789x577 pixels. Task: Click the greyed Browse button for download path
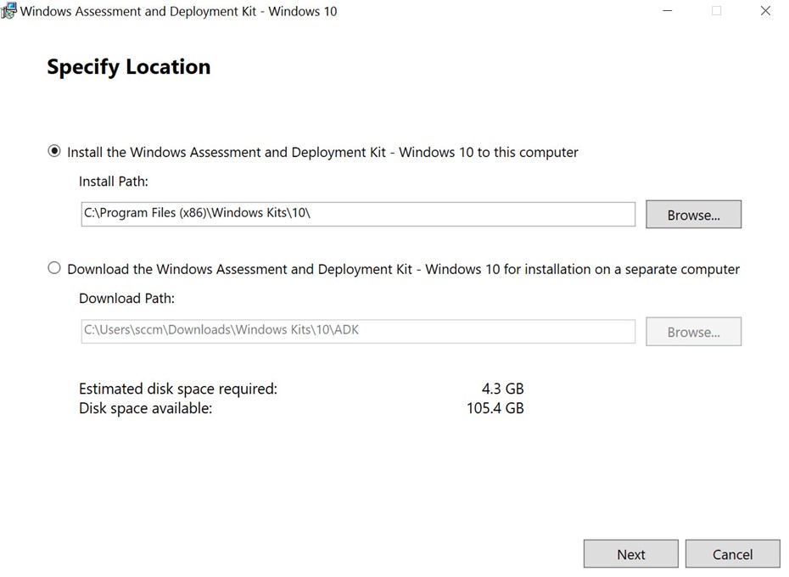coord(693,331)
